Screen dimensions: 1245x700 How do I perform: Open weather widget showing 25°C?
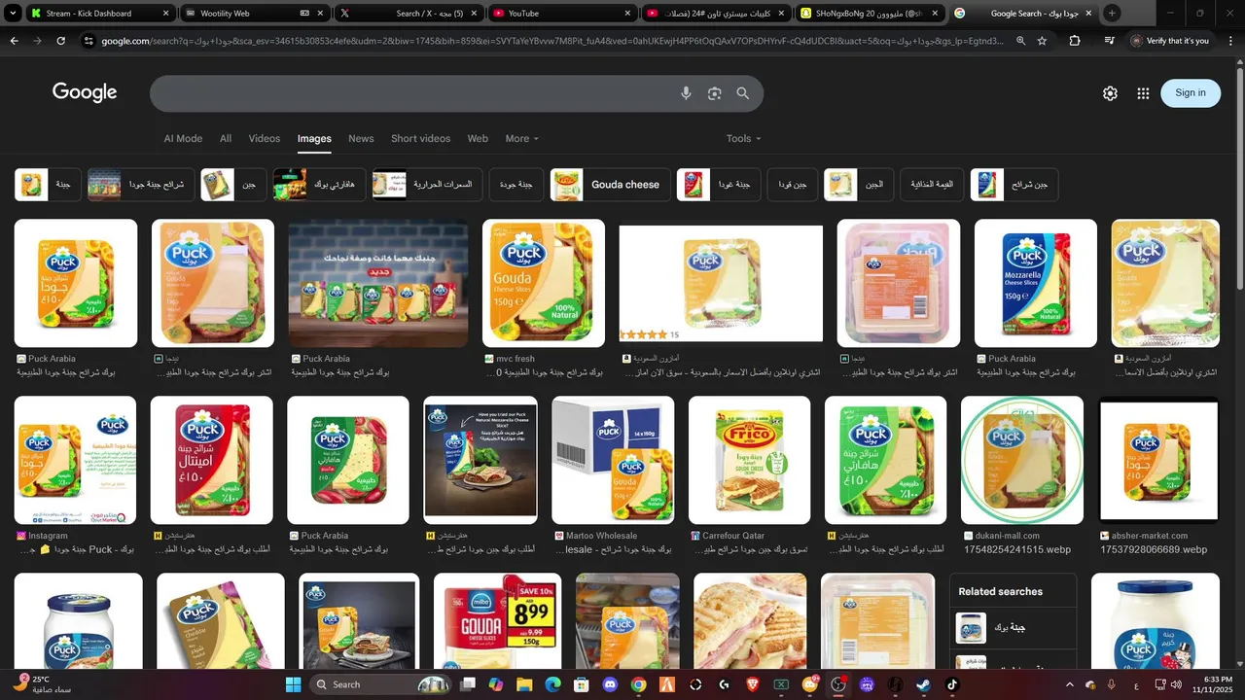(44, 684)
